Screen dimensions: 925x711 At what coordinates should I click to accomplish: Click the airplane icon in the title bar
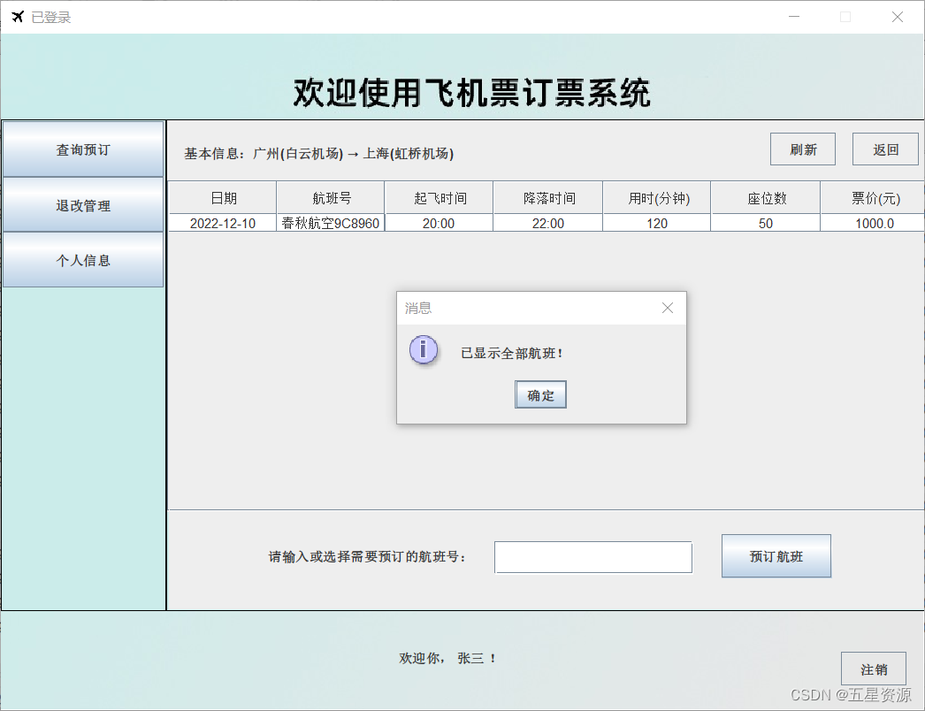(x=16, y=16)
